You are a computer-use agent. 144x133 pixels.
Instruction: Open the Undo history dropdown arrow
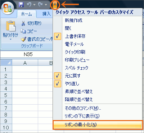(34, 5)
